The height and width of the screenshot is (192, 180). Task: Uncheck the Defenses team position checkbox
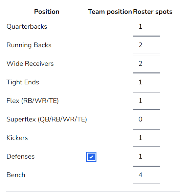[91, 157]
